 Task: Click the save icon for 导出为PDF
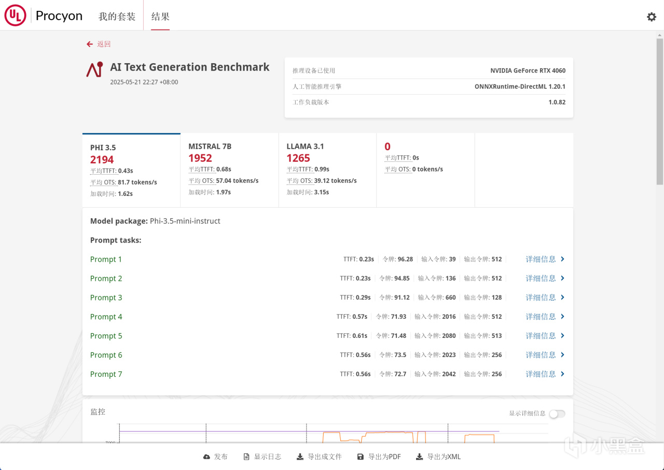click(361, 457)
